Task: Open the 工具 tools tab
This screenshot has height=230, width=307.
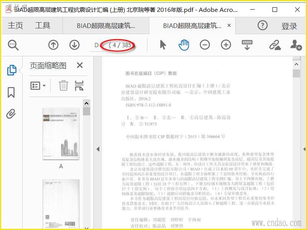Action: pyautogui.click(x=43, y=25)
